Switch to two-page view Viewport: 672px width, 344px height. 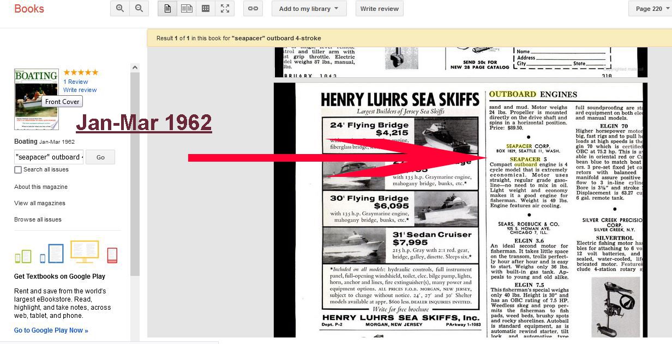coord(187,9)
